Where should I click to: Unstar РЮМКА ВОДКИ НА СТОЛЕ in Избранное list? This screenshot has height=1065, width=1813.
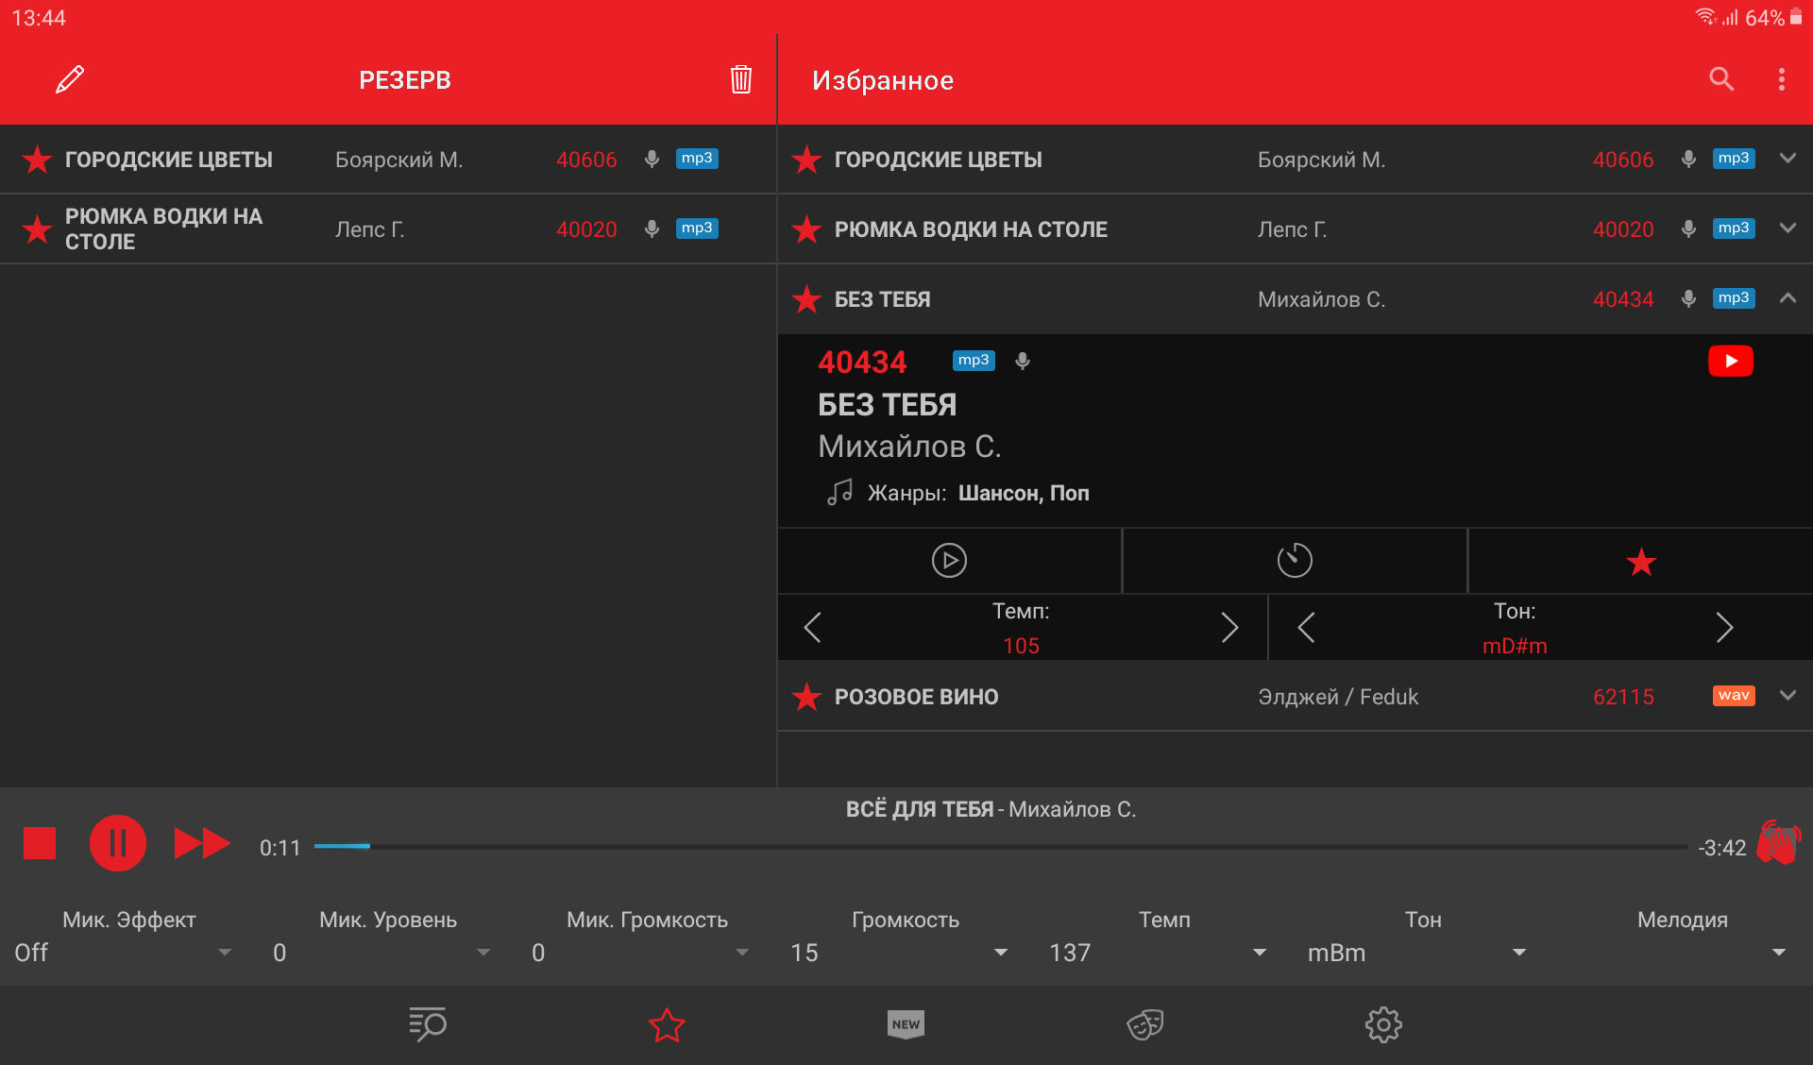tap(806, 229)
